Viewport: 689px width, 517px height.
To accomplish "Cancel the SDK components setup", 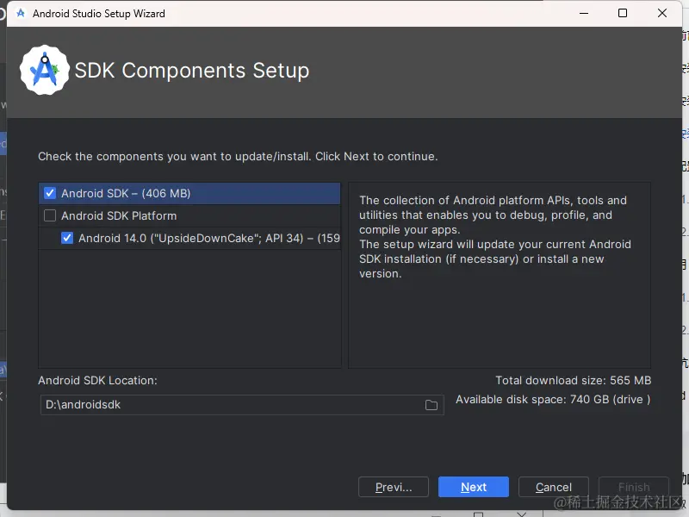I will [x=554, y=487].
